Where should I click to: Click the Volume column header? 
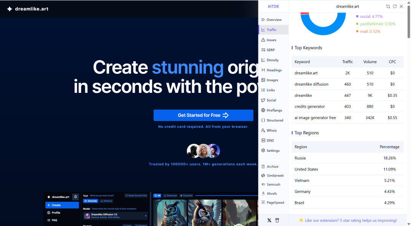[370, 62]
